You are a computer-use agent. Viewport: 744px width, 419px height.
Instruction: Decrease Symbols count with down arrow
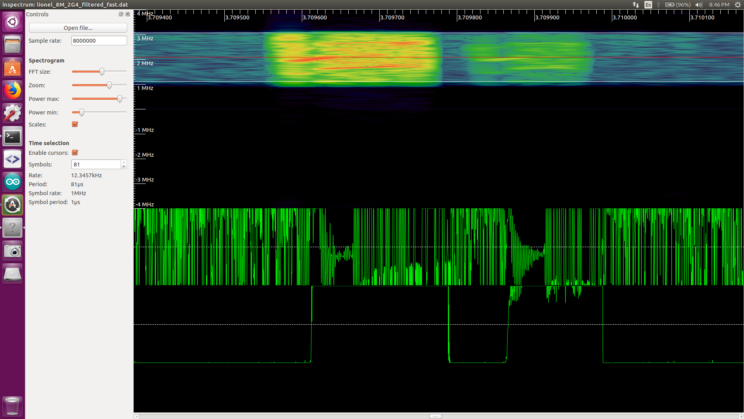pos(124,166)
